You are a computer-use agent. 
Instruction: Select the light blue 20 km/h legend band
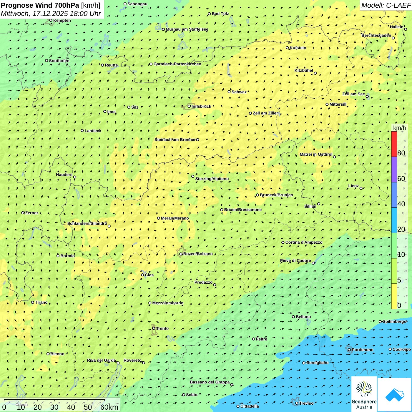click(394, 220)
